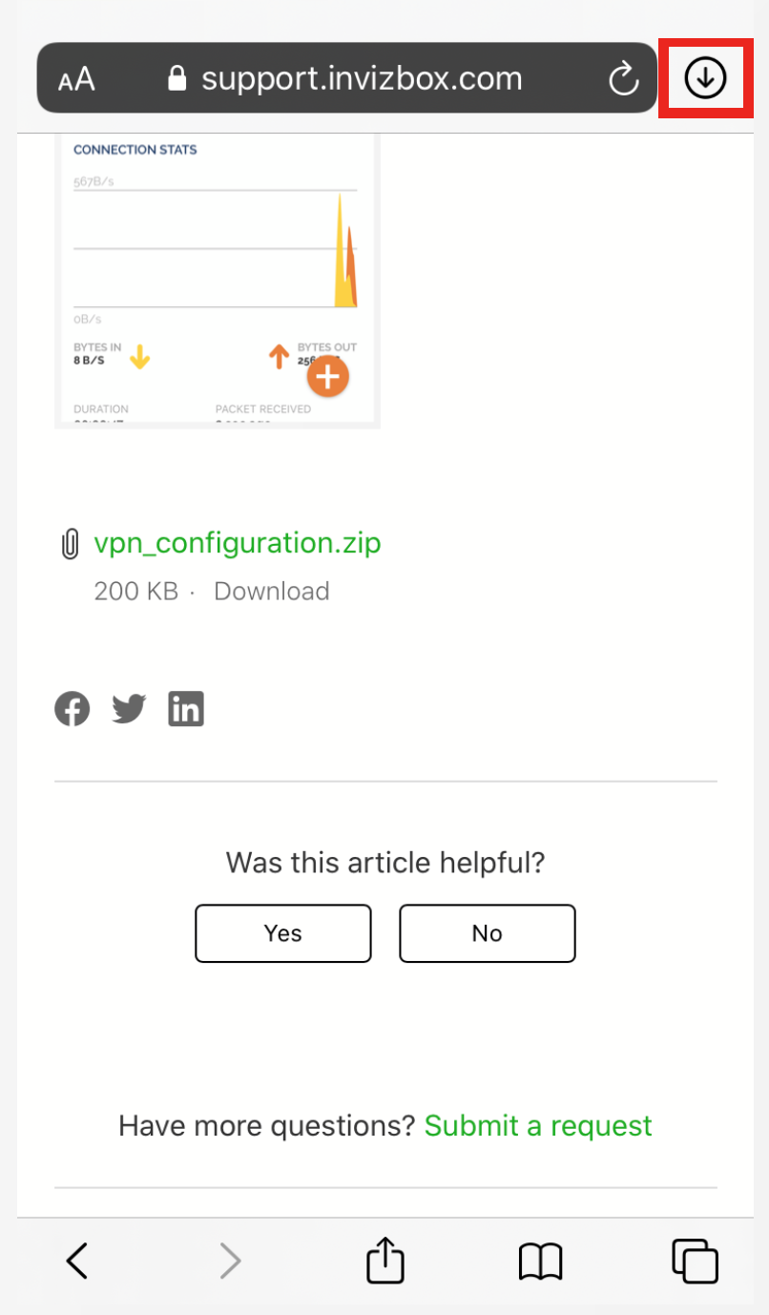Viewport: 769px width, 1315px height.
Task: Tap the lock icon in address bar
Action: 177,78
